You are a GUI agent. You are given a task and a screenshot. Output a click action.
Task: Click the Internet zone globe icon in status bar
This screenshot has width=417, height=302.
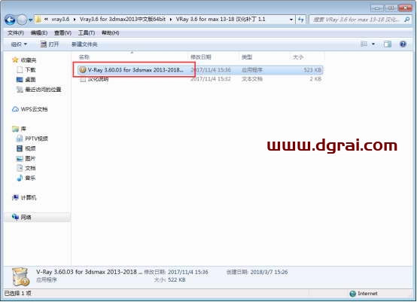click(x=352, y=294)
